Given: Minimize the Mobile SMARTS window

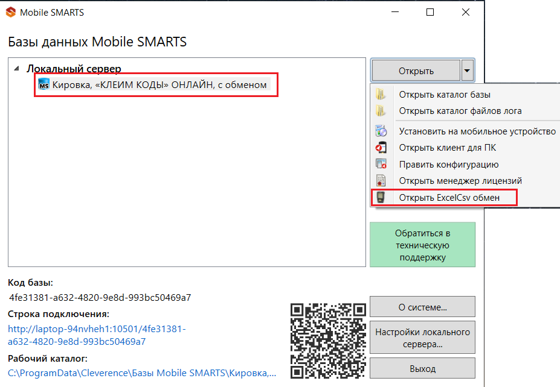Looking at the screenshot, I should coord(395,12).
